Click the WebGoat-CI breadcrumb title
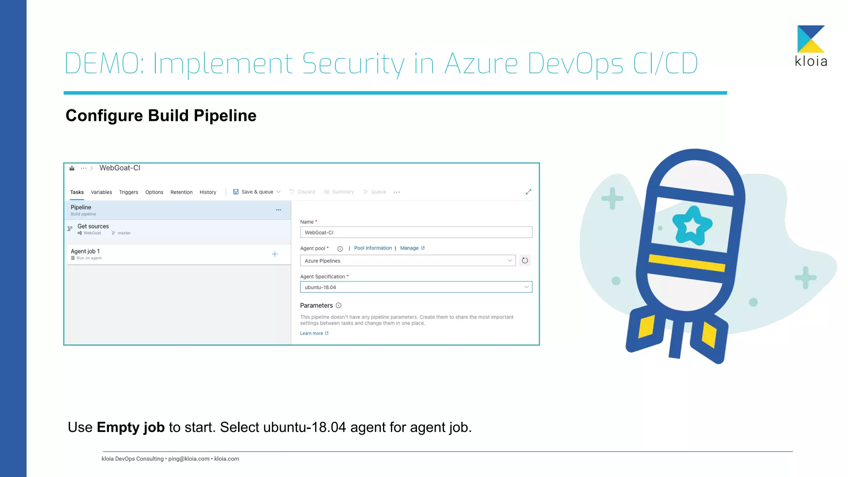848x477 pixels. click(x=120, y=168)
